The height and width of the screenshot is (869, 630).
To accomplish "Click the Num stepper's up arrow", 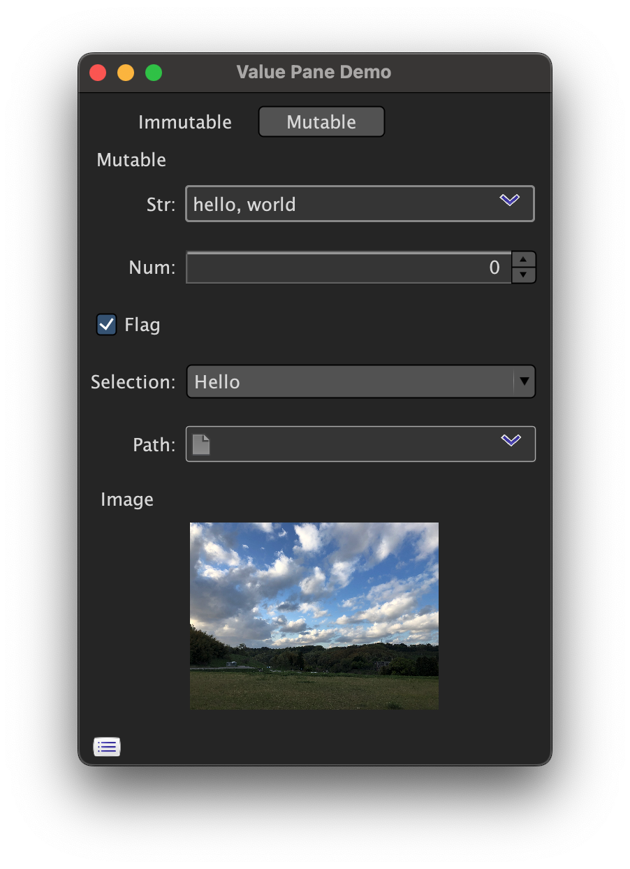I will tap(524, 260).
